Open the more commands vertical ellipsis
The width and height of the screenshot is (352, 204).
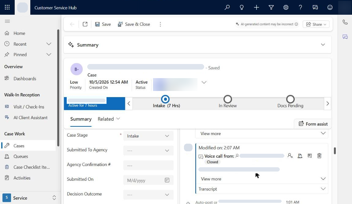pos(160,24)
